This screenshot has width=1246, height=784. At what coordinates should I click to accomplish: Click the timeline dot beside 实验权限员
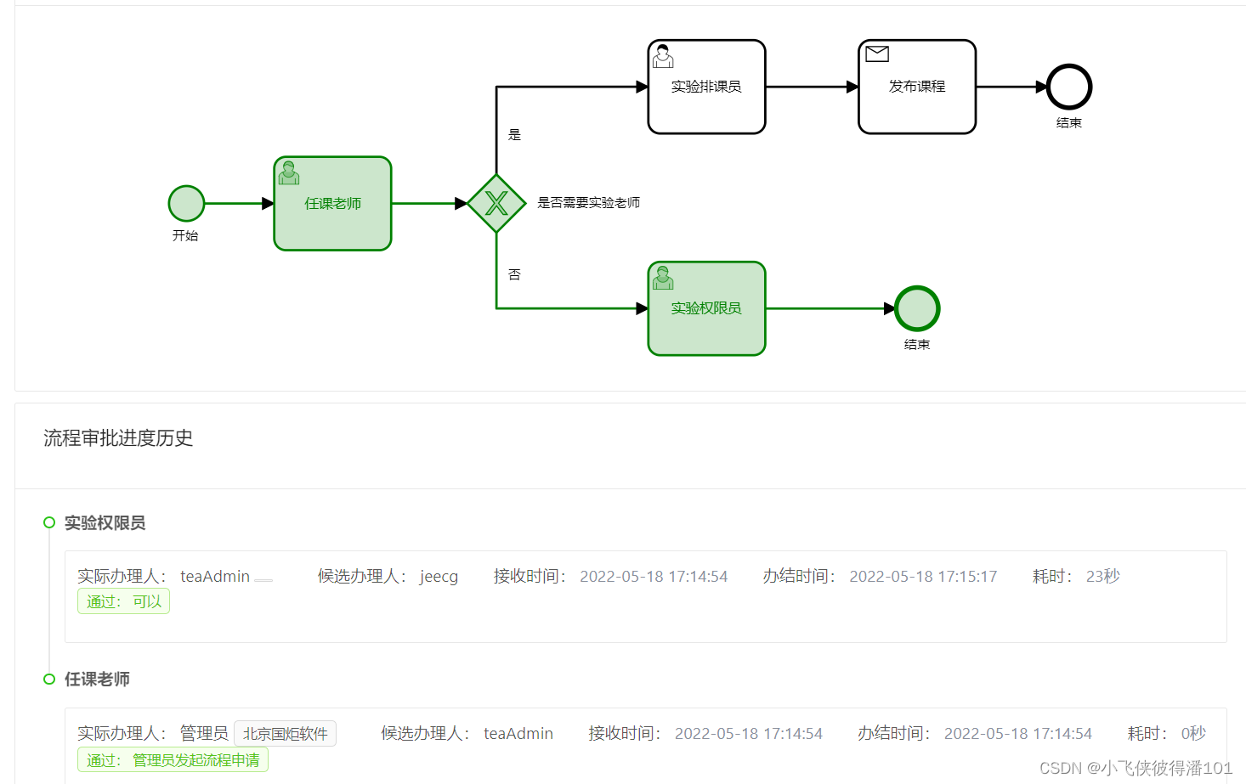tap(48, 522)
